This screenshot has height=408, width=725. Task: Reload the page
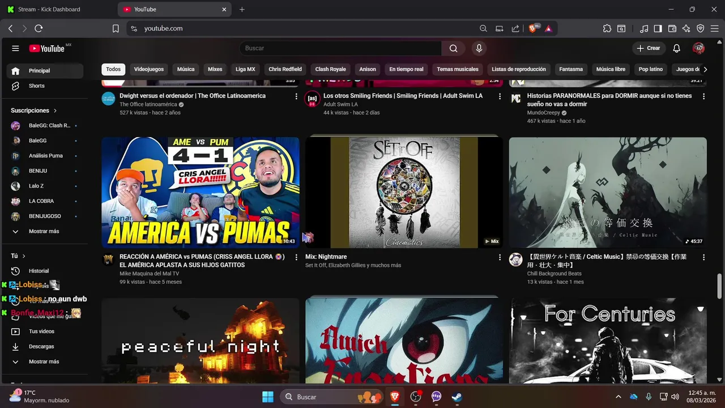[x=39, y=28]
